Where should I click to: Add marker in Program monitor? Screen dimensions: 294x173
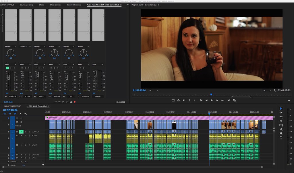tap(183, 100)
